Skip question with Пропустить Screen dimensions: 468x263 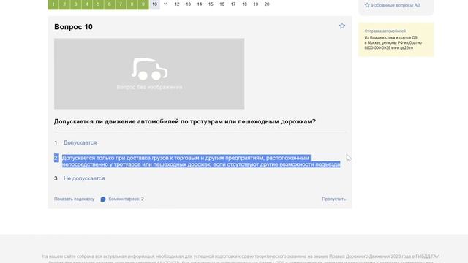pos(333,199)
